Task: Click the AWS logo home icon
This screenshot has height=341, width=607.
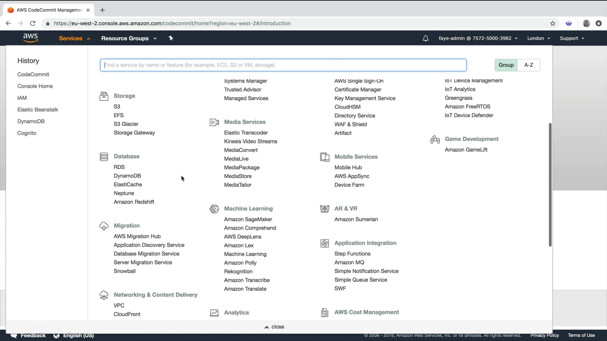Action: pyautogui.click(x=31, y=38)
